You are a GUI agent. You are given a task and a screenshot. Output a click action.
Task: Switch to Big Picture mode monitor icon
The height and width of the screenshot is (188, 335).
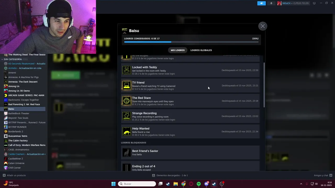tap(314, 3)
